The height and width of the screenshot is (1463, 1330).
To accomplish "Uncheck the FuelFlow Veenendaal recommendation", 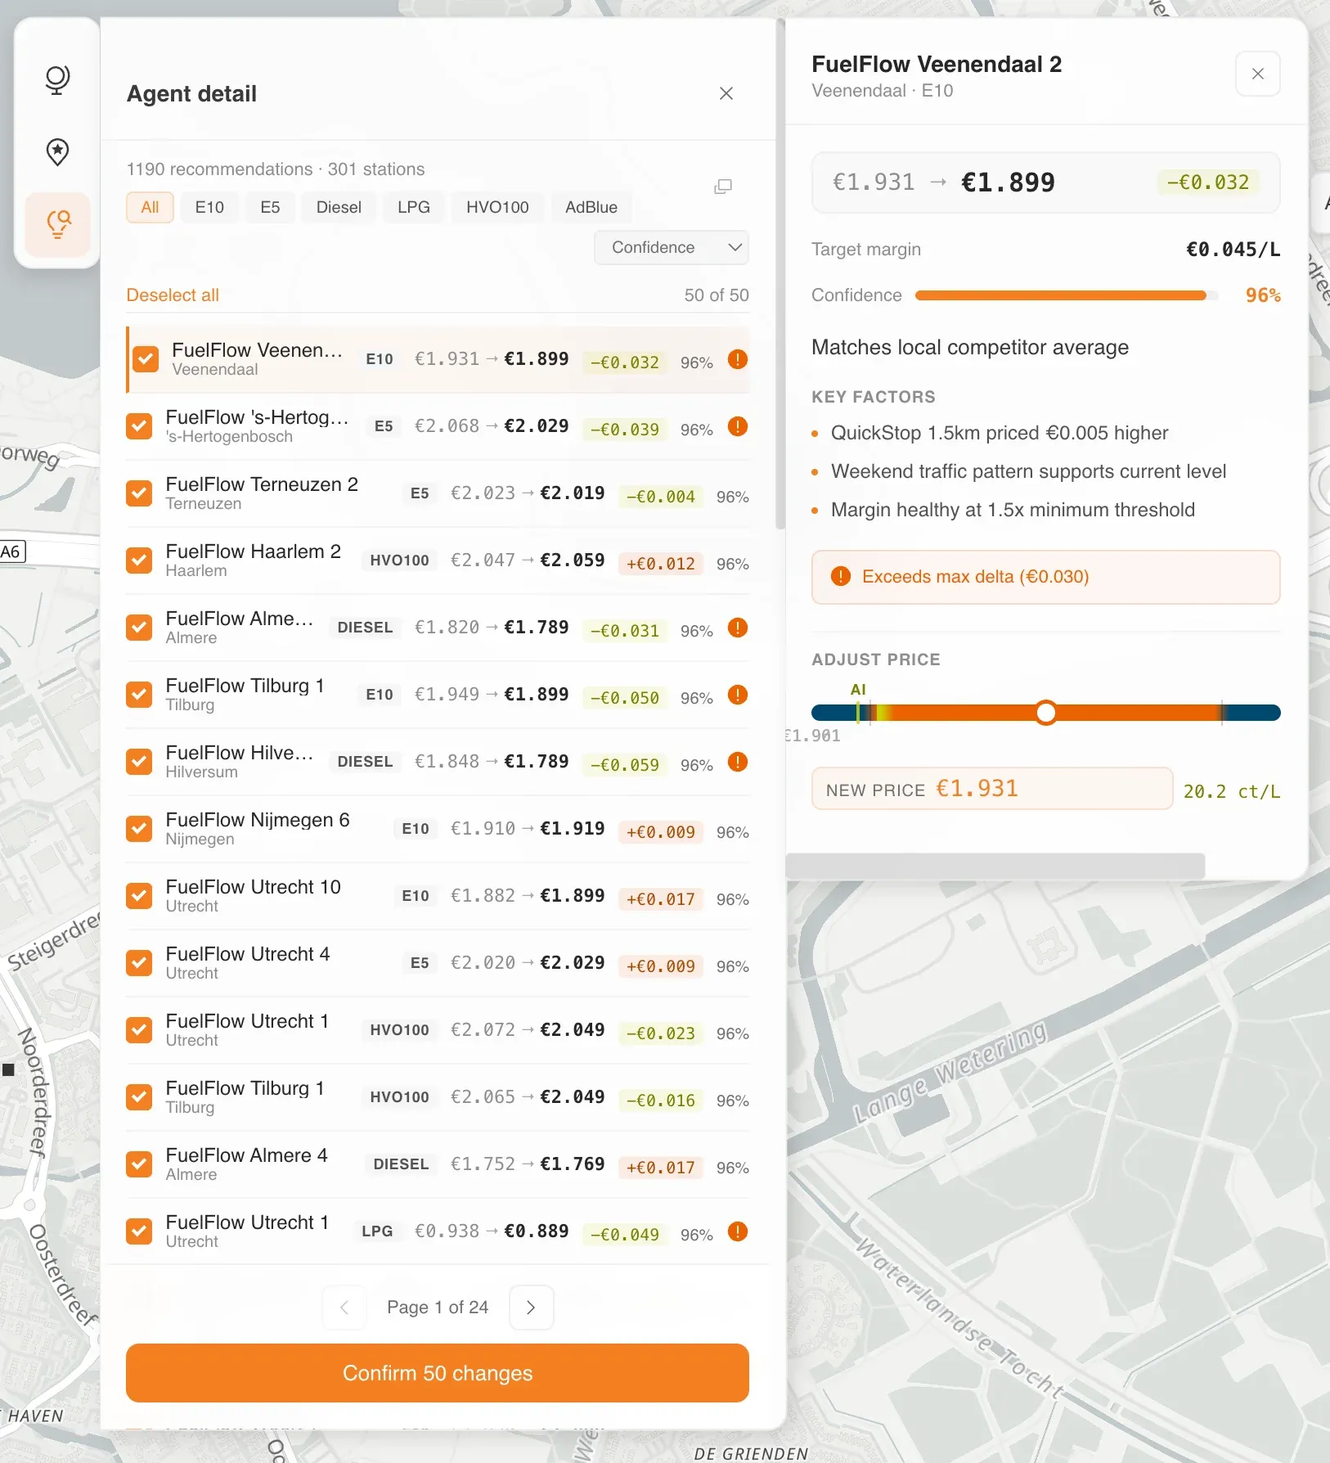I will pyautogui.click(x=146, y=359).
